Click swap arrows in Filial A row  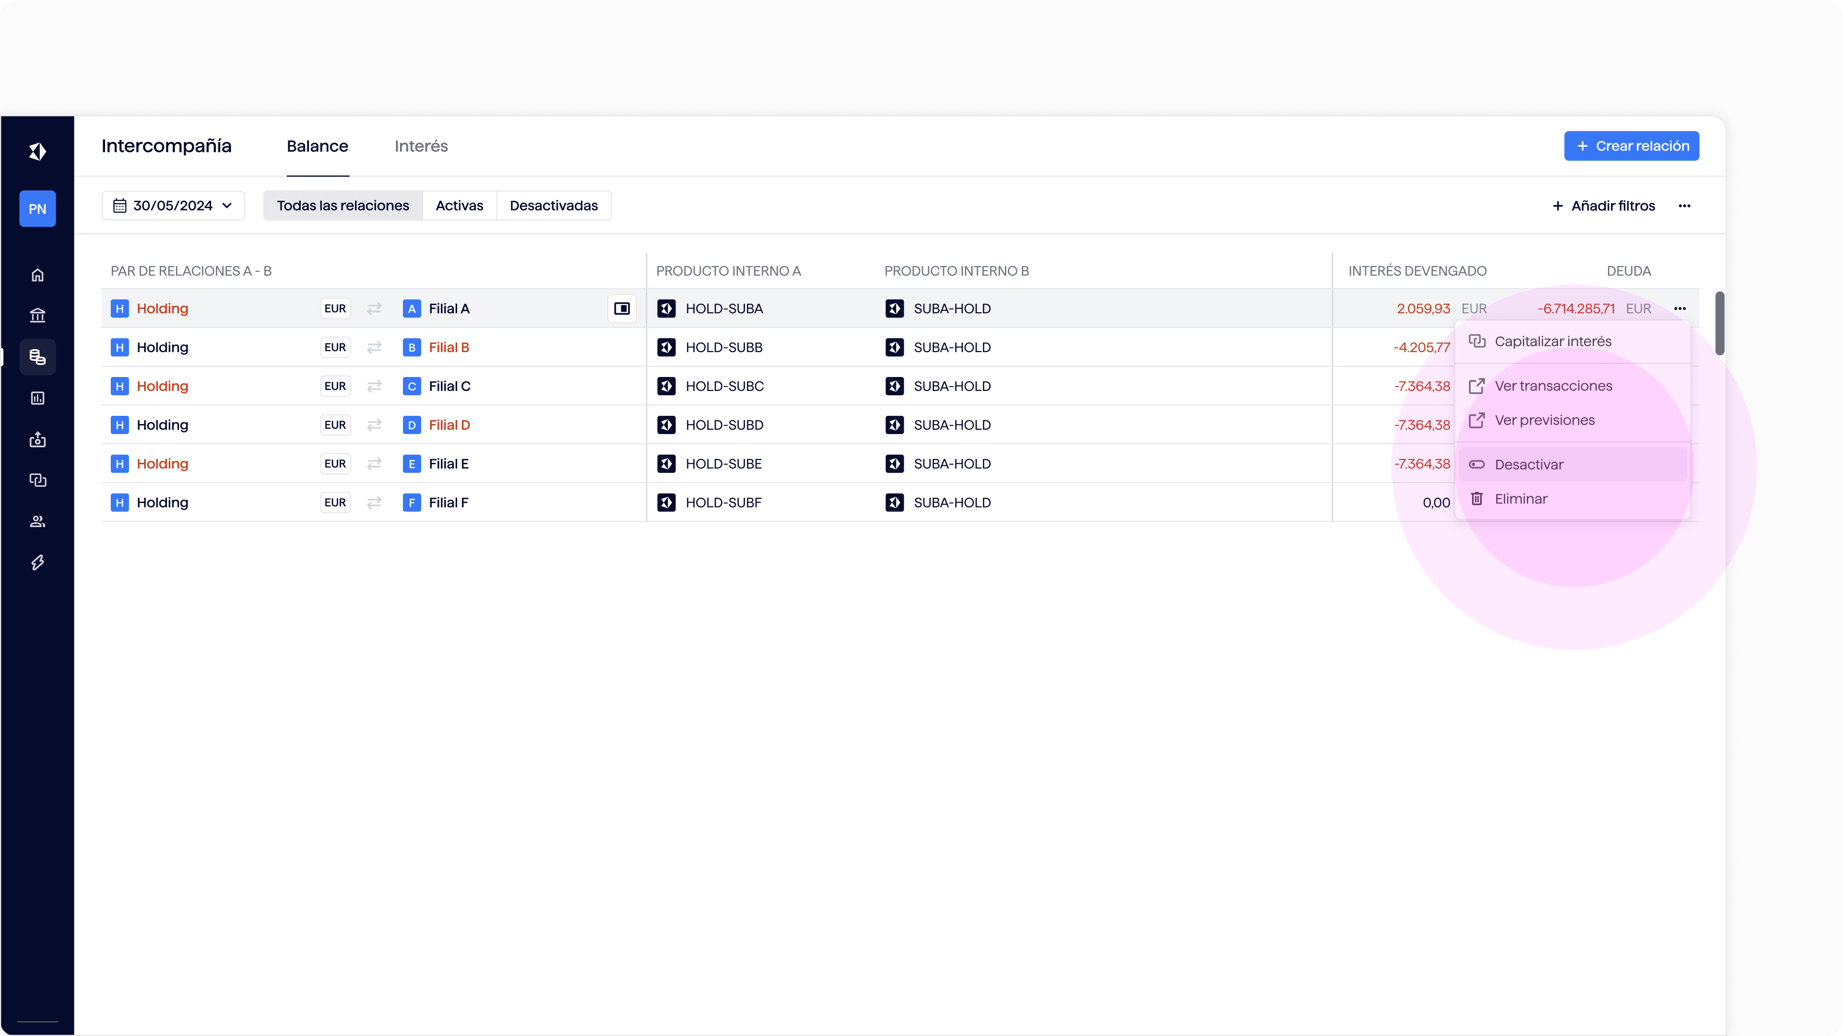[x=374, y=309]
